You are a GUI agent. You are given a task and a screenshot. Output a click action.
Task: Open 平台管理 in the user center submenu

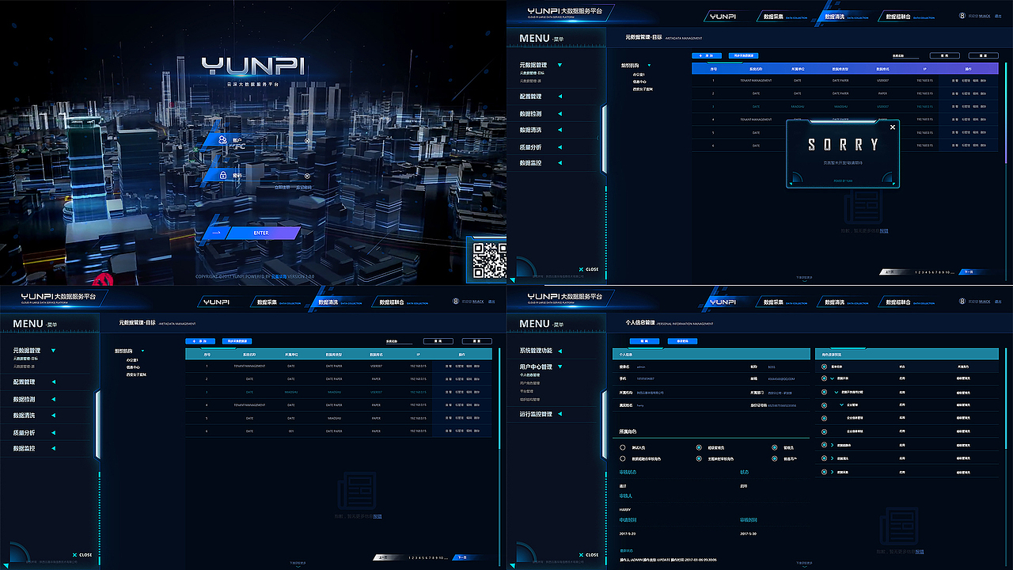click(527, 391)
